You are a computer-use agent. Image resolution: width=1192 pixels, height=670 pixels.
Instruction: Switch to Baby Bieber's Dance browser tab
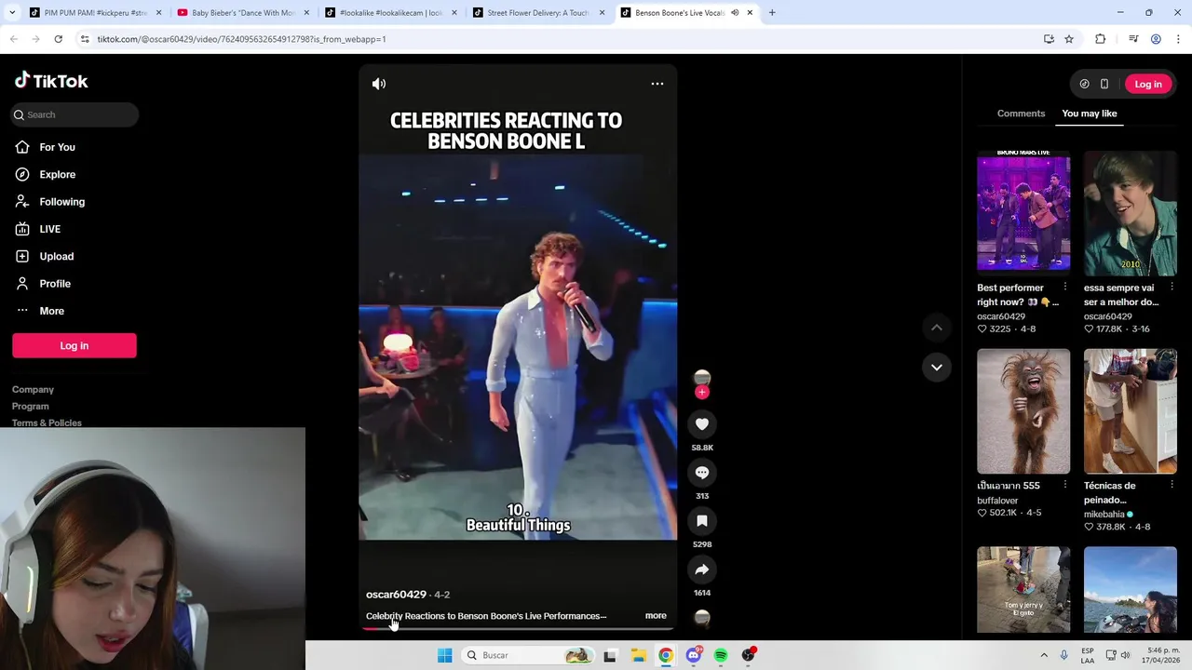(x=242, y=13)
